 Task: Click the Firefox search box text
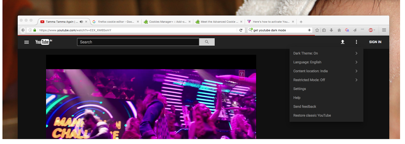point(269,30)
